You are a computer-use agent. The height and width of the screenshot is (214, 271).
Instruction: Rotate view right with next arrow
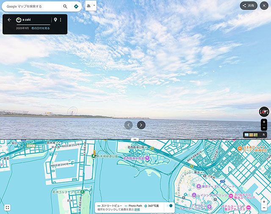tap(141, 125)
